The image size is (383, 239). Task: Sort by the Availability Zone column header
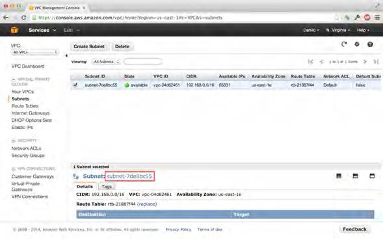[x=268, y=76]
